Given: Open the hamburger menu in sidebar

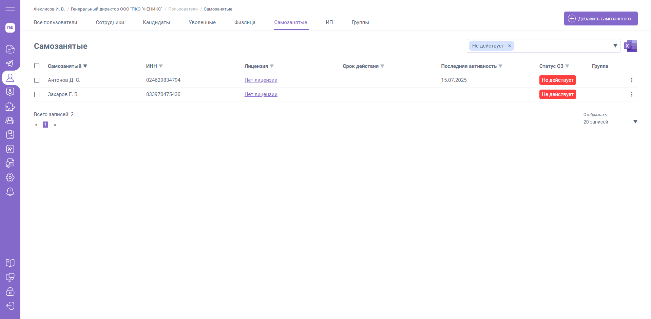Looking at the screenshot, I should click(10, 9).
